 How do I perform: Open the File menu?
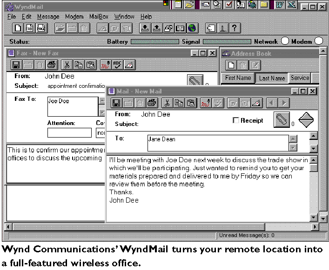(x=12, y=17)
